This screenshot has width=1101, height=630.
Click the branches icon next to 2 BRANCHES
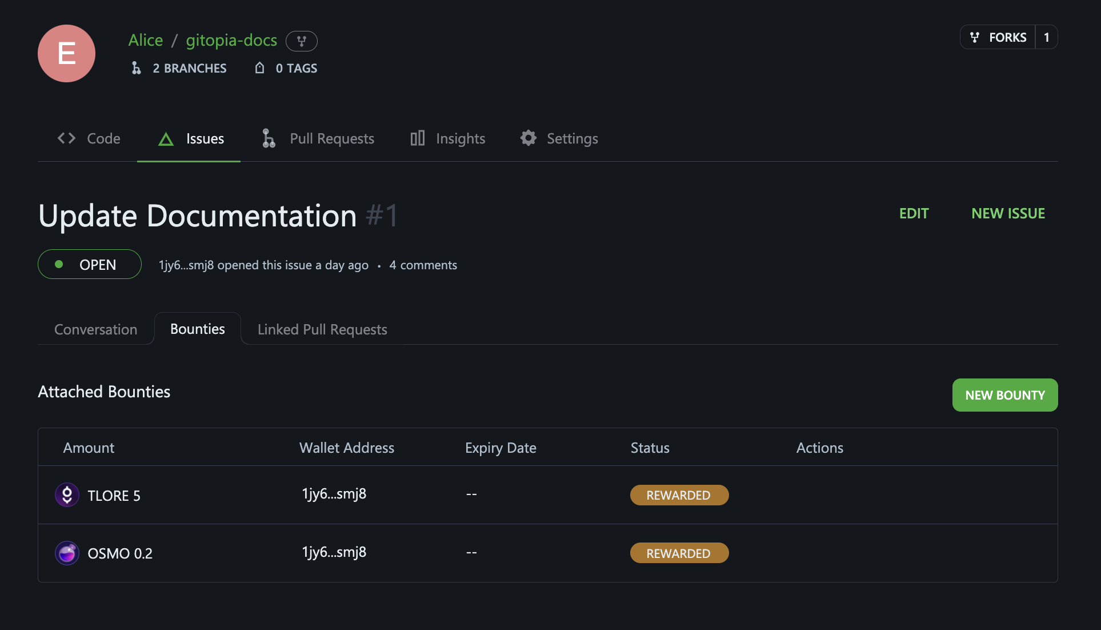coord(136,68)
